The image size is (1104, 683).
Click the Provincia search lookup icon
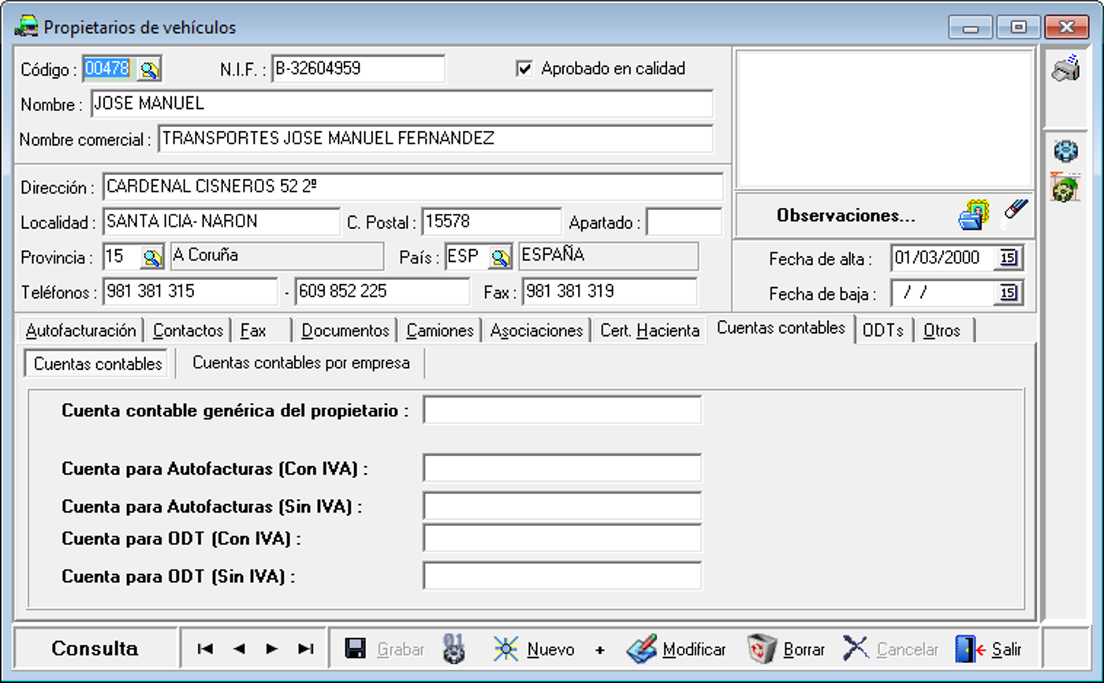tap(152, 257)
